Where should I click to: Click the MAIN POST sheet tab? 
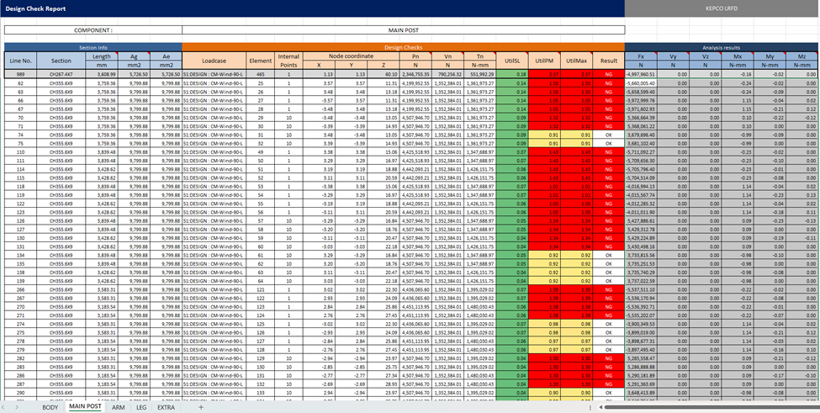click(85, 407)
